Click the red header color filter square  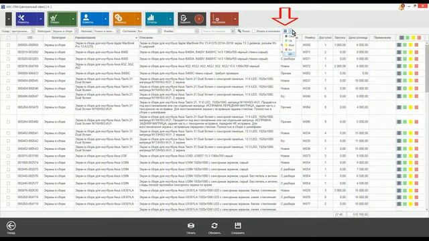(x=419, y=37)
